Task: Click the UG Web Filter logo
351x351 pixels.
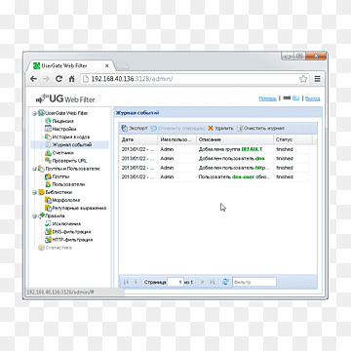Action: (65, 98)
